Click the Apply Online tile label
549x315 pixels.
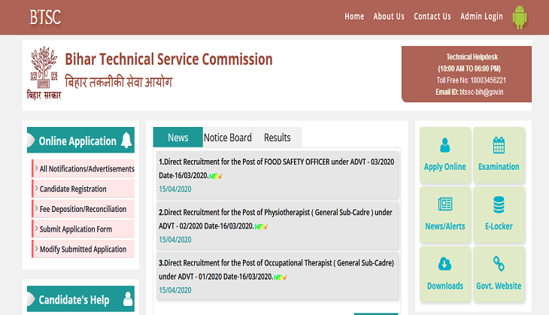point(444,167)
